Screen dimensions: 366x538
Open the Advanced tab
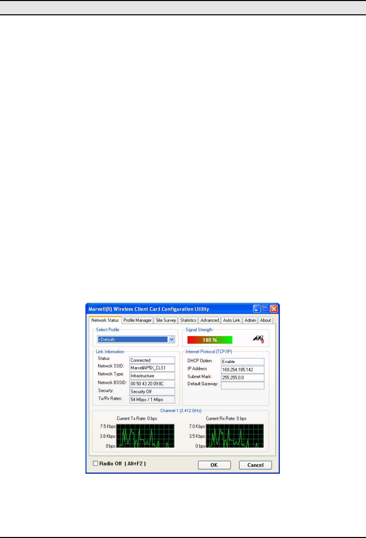pos(210,321)
